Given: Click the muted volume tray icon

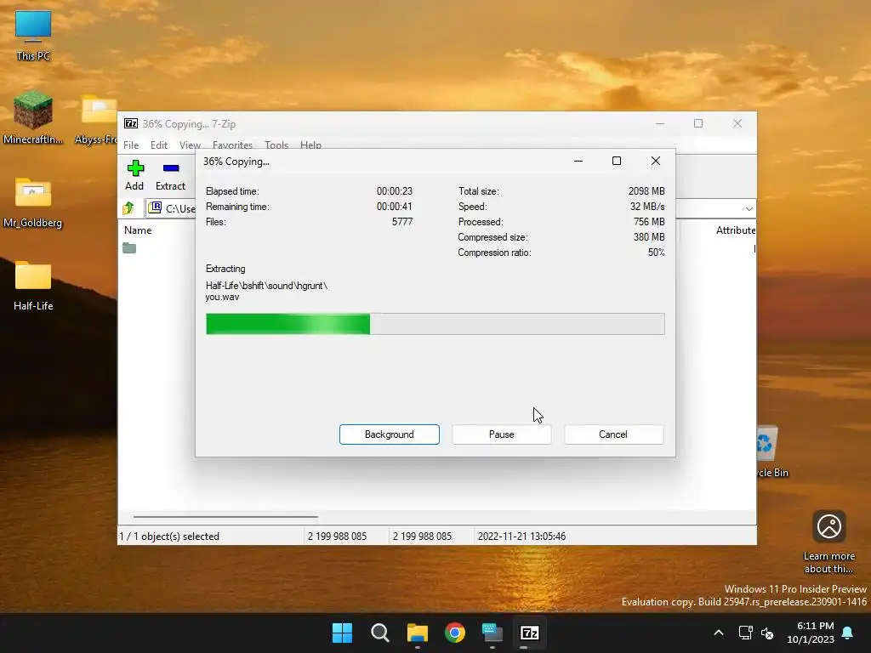Looking at the screenshot, I should 767,633.
